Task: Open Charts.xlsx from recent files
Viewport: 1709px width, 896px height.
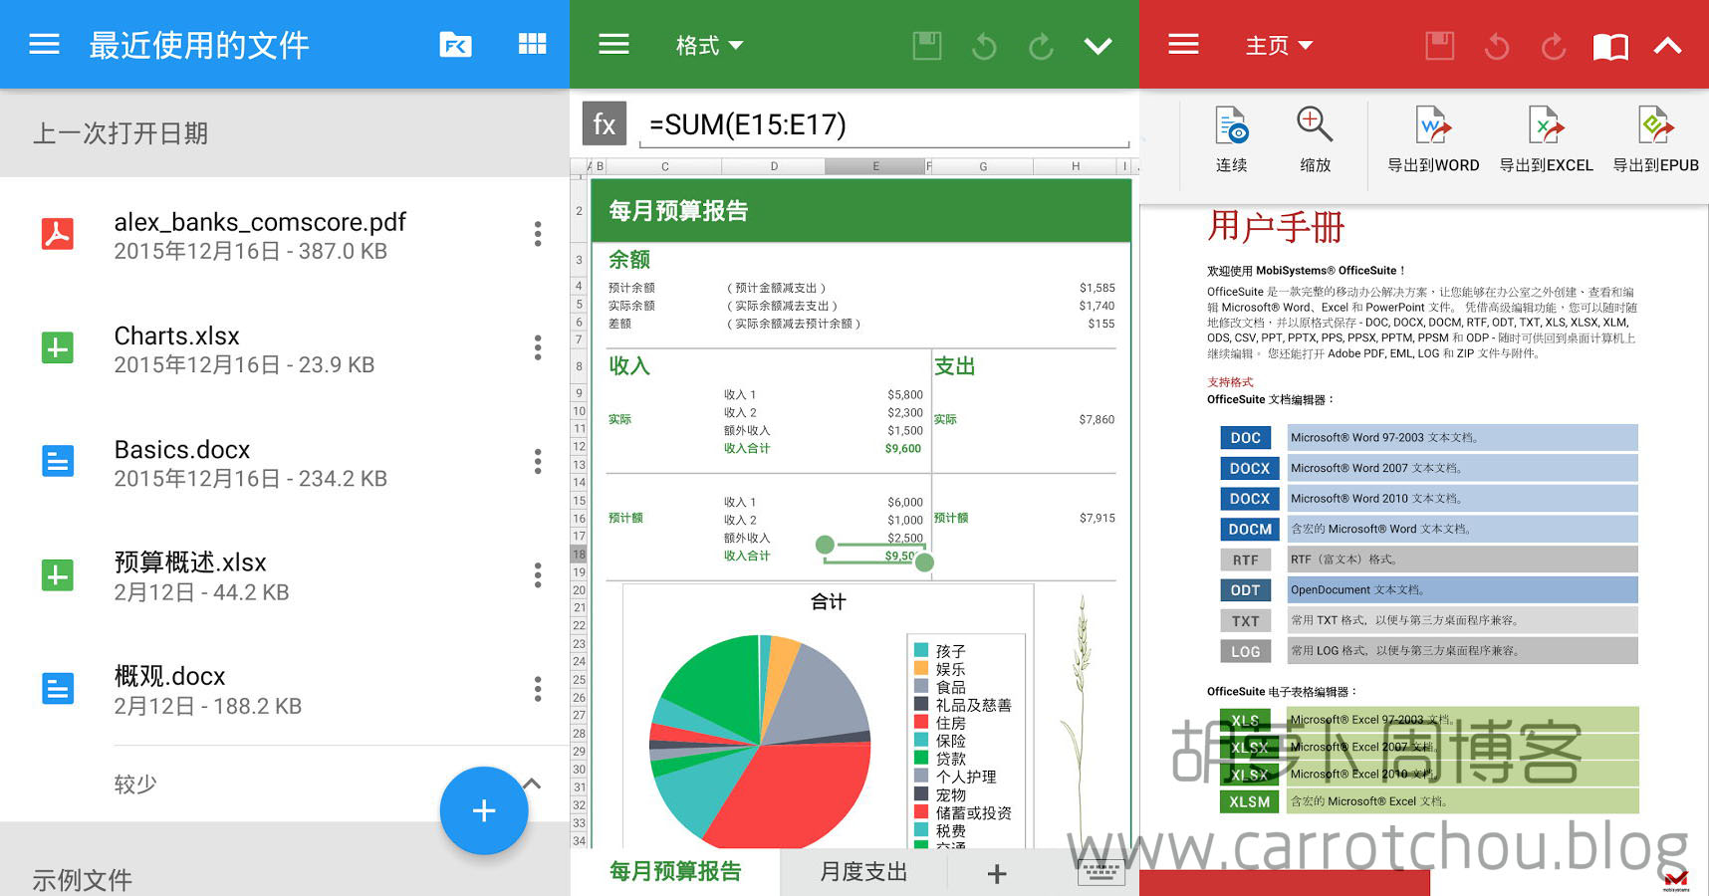Action: tap(284, 348)
